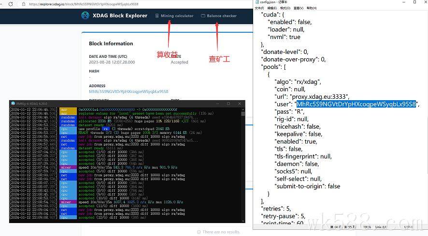Open the 编辑(E) menu in Notepad
The image size is (428, 236).
(x=272, y=8)
